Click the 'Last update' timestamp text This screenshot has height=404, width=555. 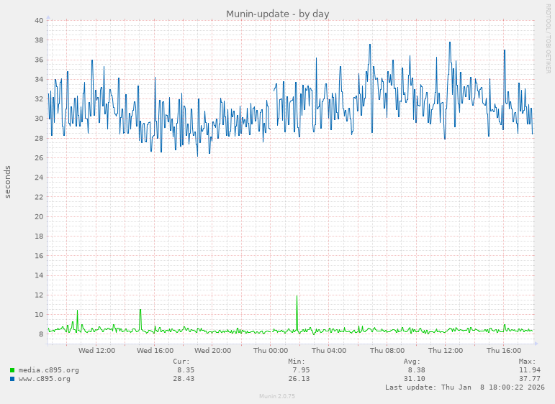point(465,387)
